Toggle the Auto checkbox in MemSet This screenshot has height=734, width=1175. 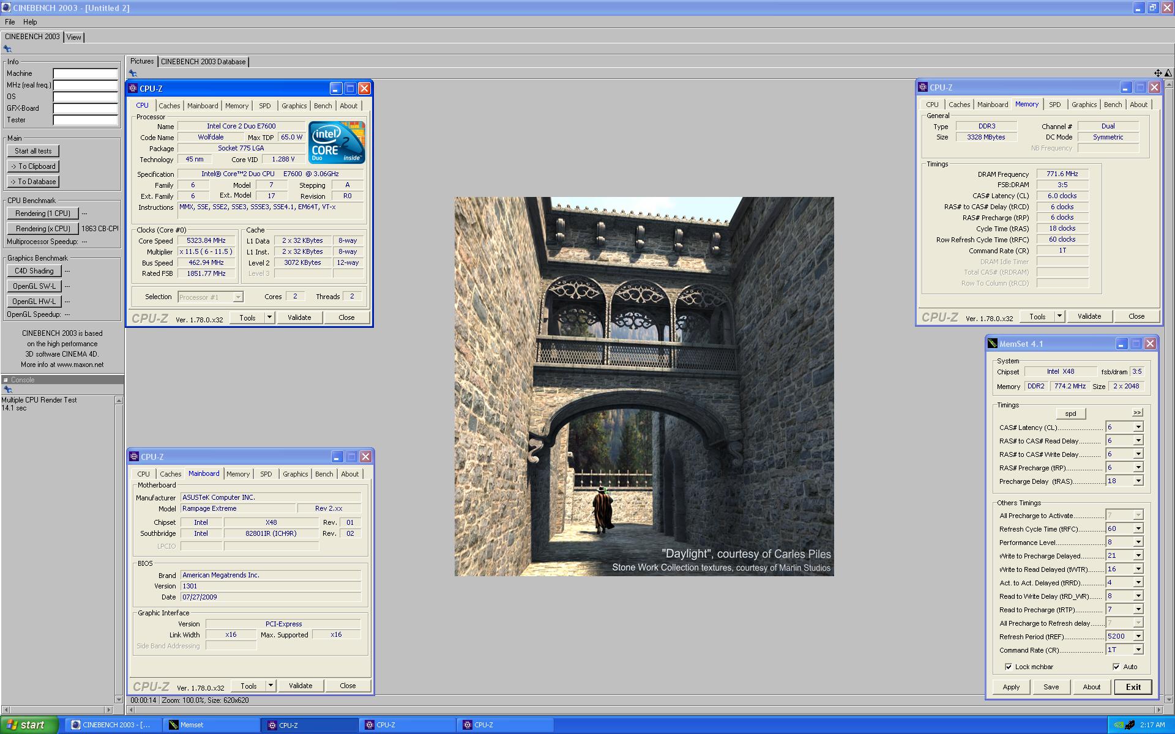(1116, 667)
